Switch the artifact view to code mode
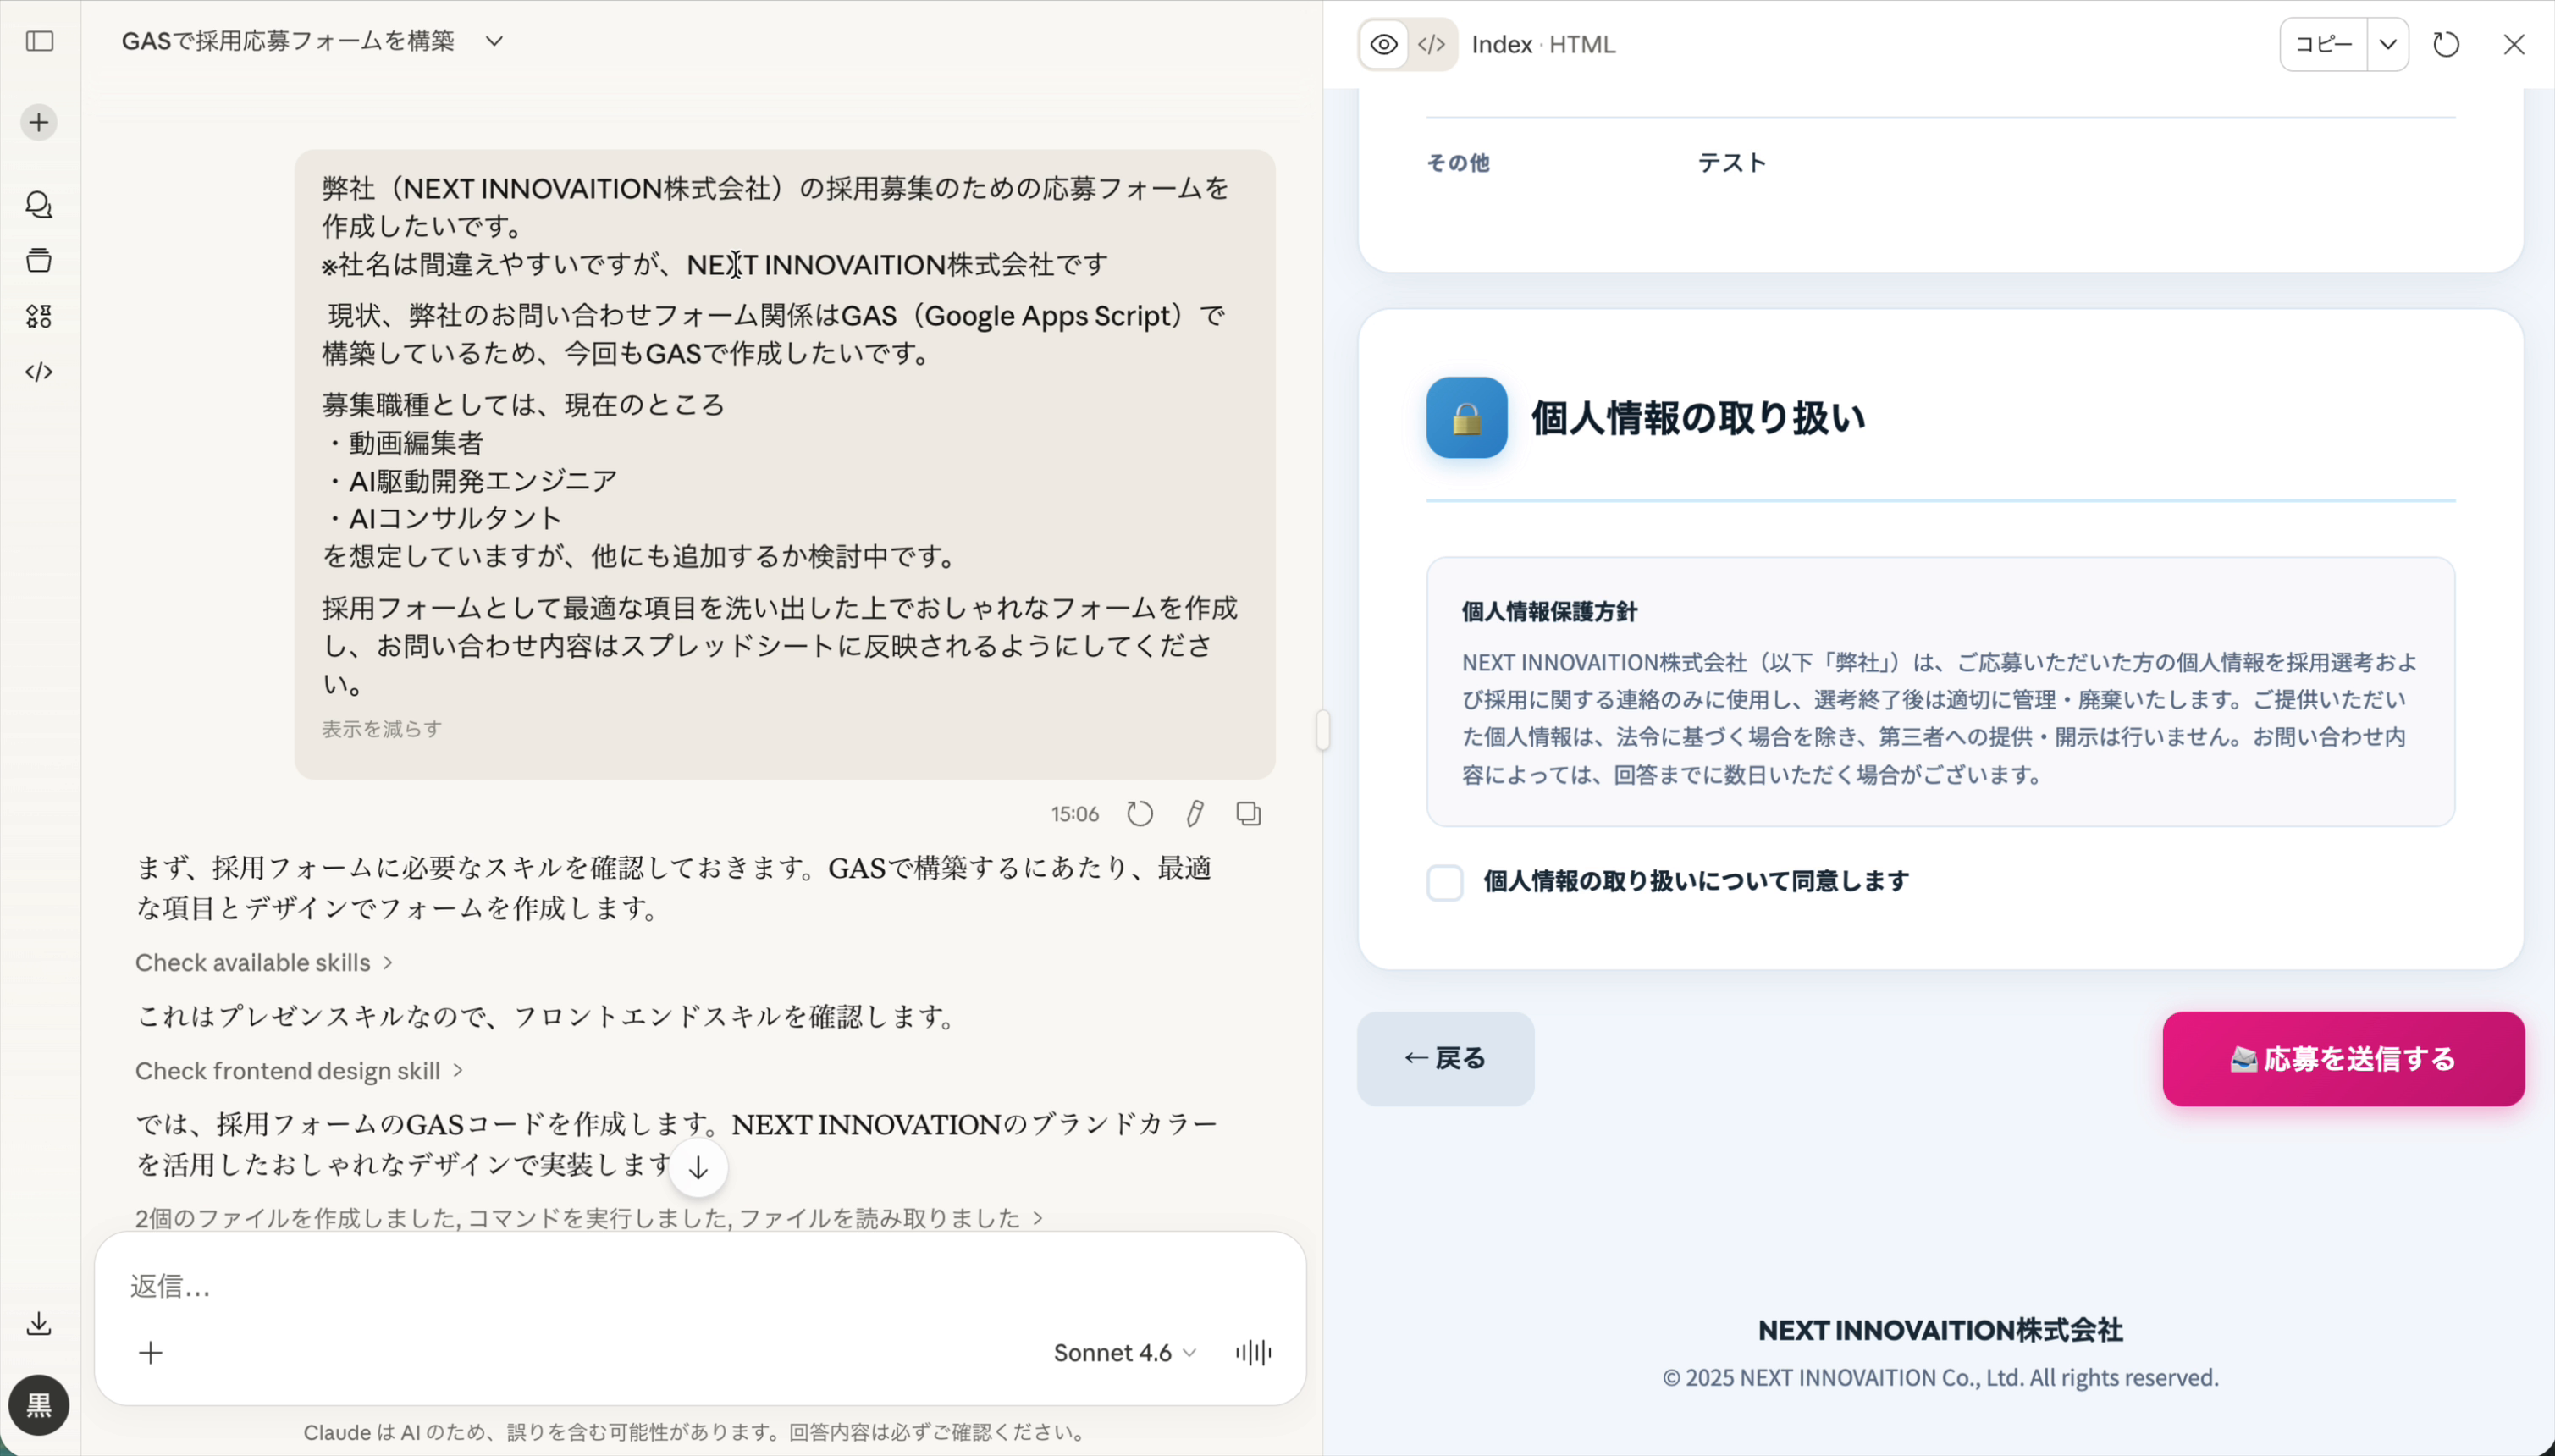This screenshot has height=1456, width=2555. coord(1429,43)
